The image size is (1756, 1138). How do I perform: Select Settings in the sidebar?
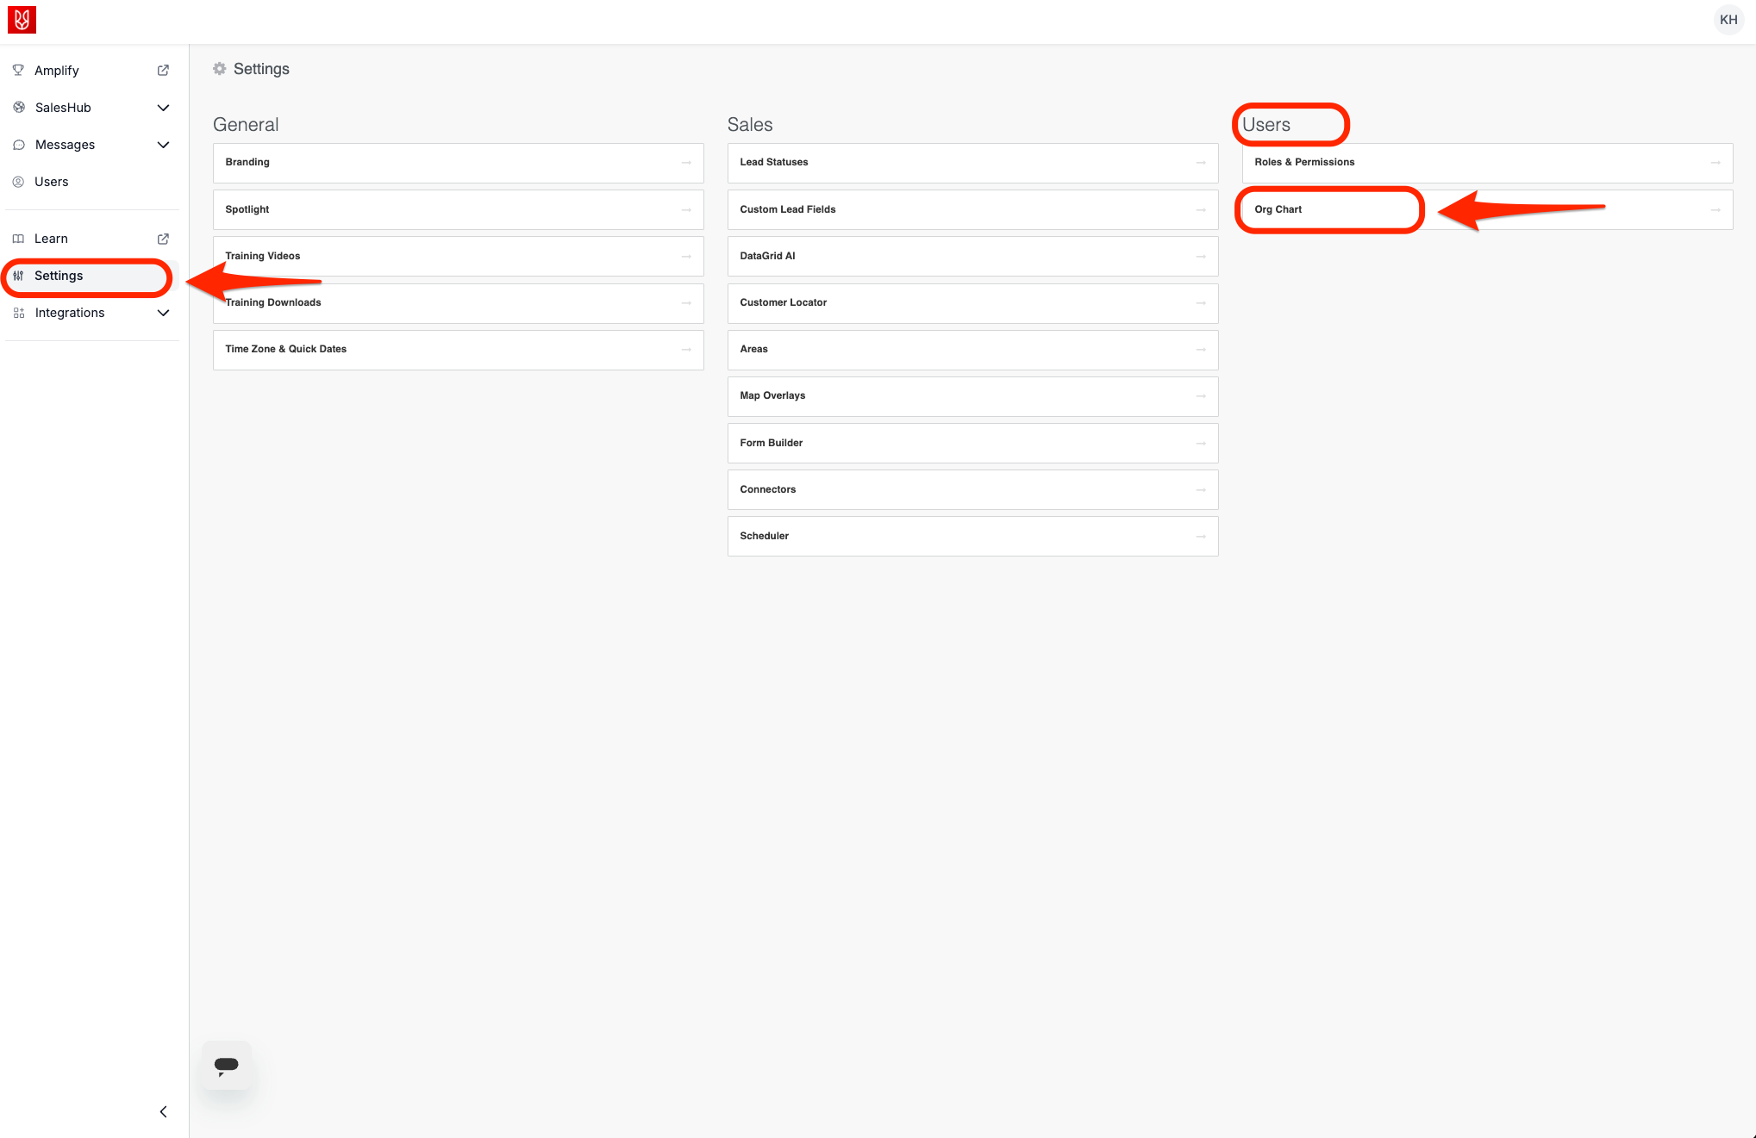(59, 276)
